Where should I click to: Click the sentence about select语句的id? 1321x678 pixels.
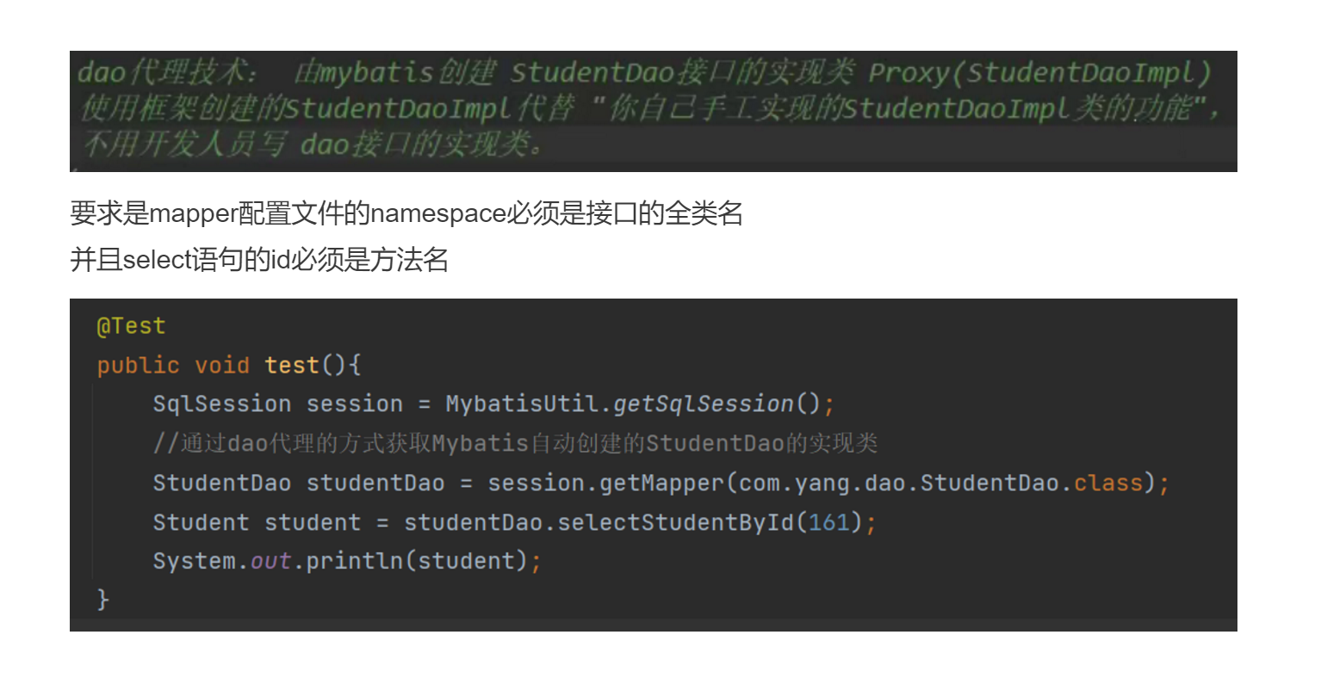[259, 259]
